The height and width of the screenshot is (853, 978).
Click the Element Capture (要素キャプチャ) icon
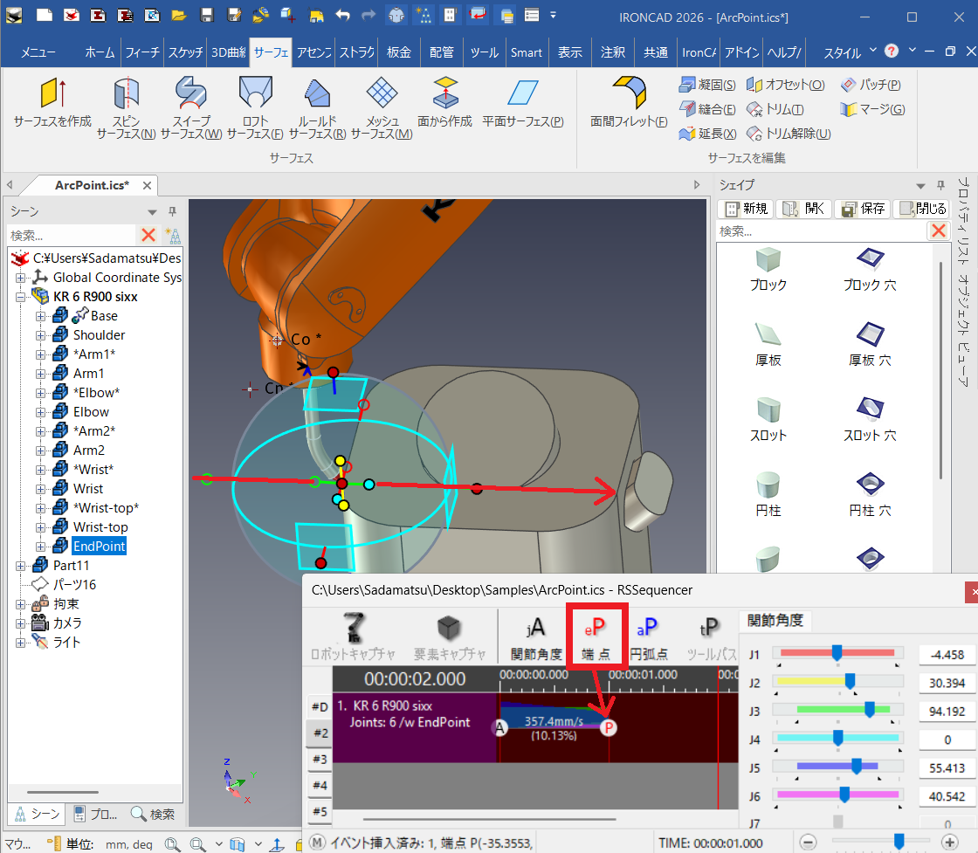point(450,638)
